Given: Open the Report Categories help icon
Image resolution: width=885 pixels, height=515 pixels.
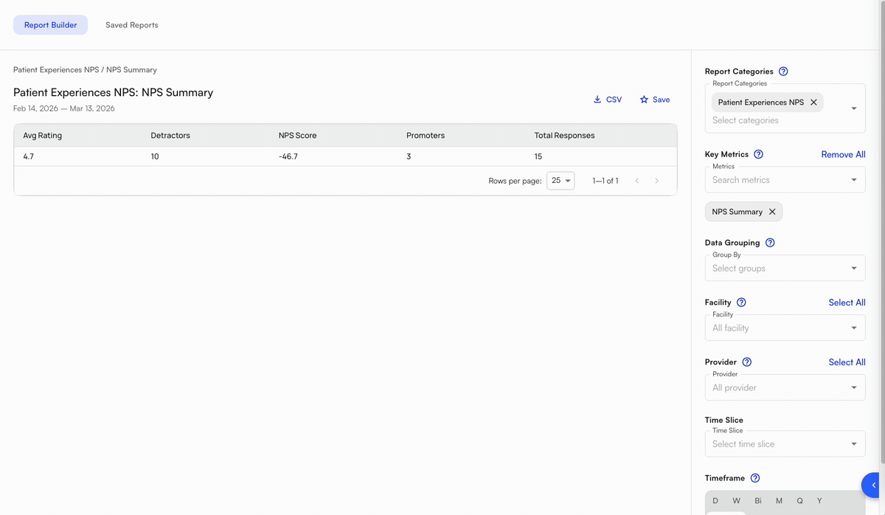Looking at the screenshot, I should (783, 71).
